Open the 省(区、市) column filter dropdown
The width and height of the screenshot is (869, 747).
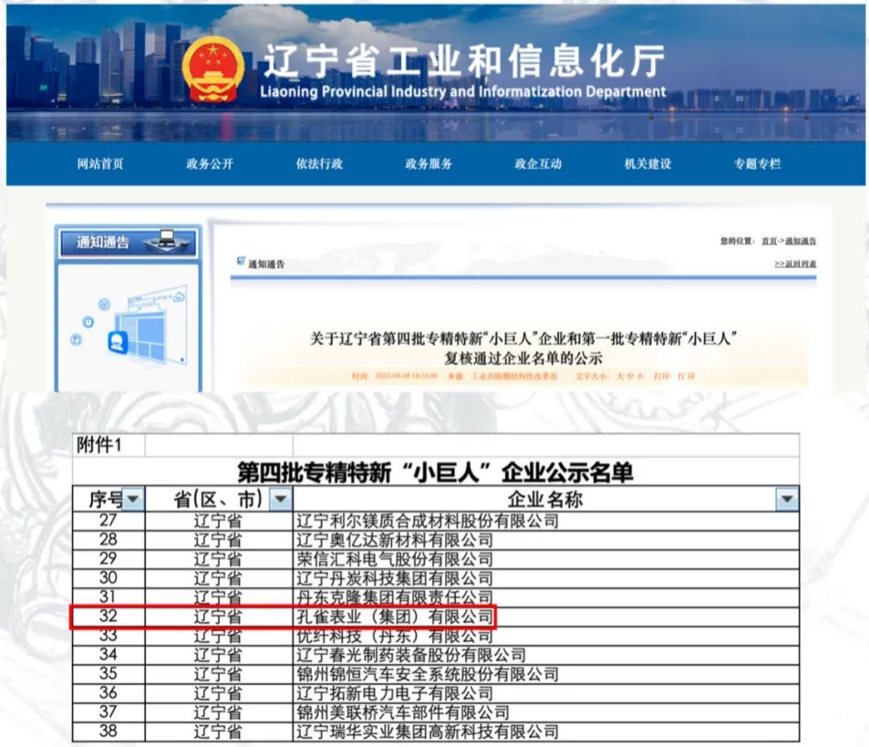coord(281,499)
